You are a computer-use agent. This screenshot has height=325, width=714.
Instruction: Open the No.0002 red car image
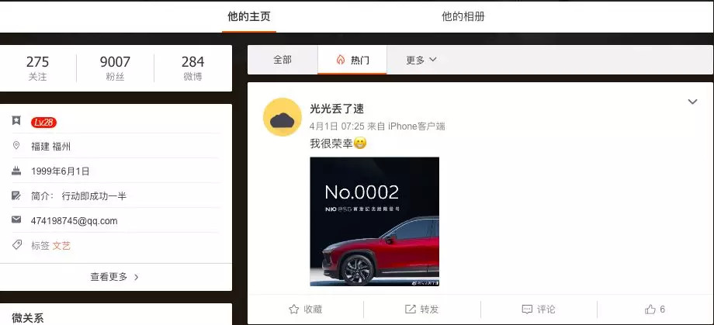pyautogui.click(x=374, y=222)
